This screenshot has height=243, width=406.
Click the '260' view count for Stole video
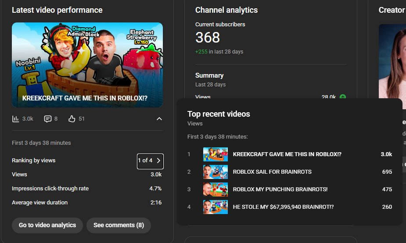pyautogui.click(x=387, y=207)
